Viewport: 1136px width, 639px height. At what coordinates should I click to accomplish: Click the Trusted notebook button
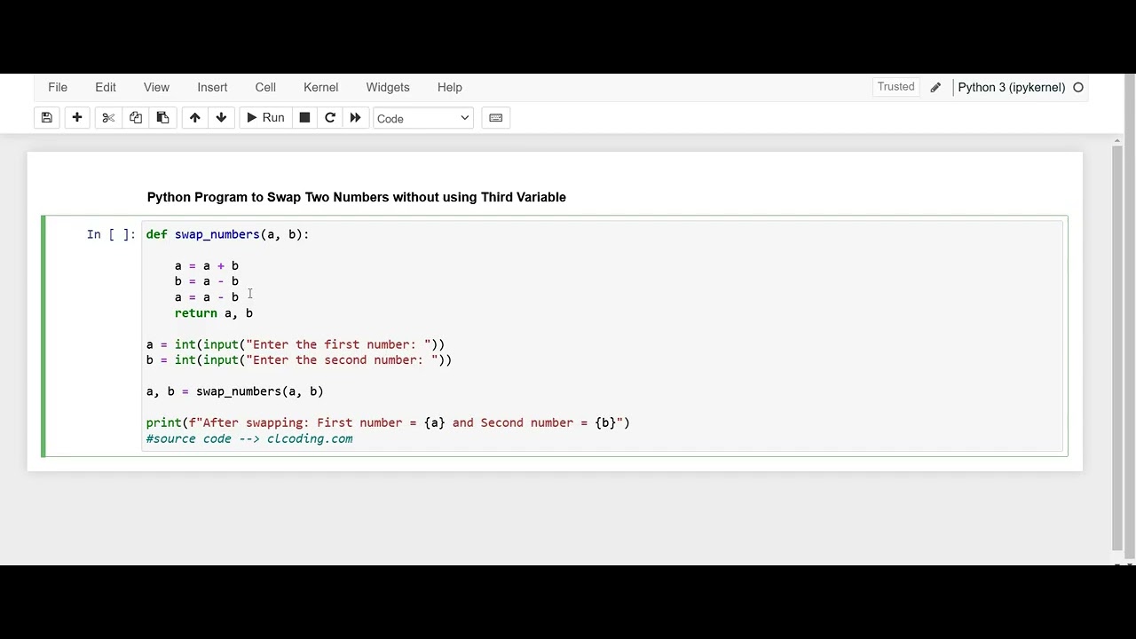click(895, 87)
